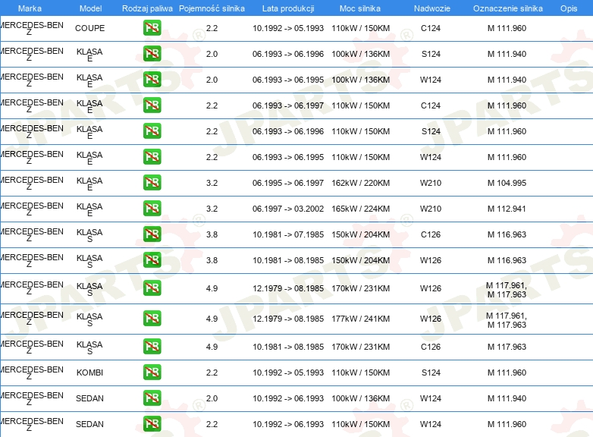Select the SEDAN cell in the 2.2 row

[89, 424]
